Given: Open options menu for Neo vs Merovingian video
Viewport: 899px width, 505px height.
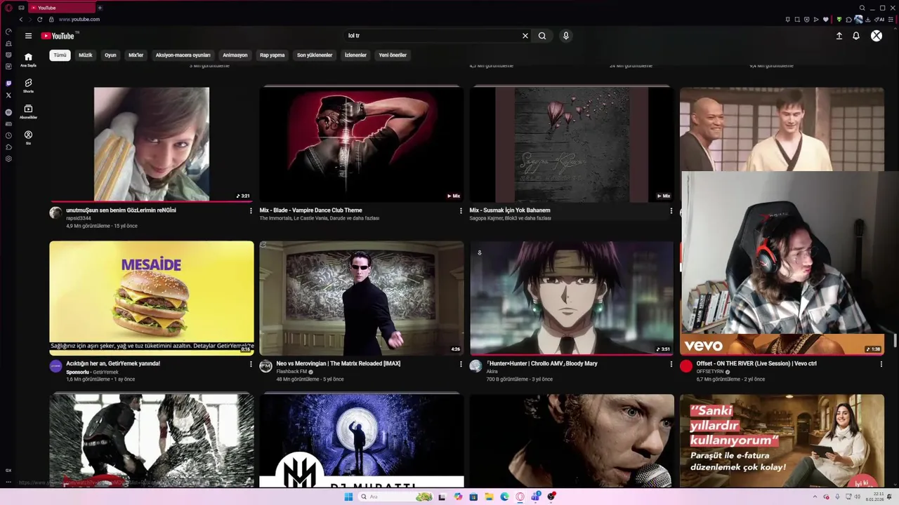Looking at the screenshot, I should 461,364.
